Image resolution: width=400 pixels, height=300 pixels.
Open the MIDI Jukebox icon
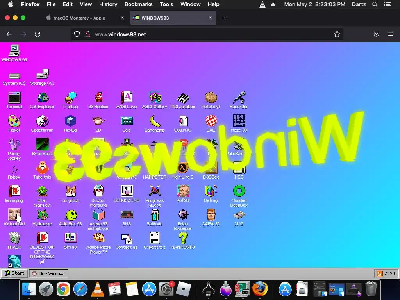click(183, 100)
